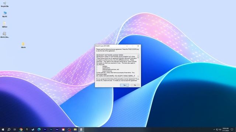This screenshot has width=236, height=132.
Task: Open the notification center
Action: (232, 129)
